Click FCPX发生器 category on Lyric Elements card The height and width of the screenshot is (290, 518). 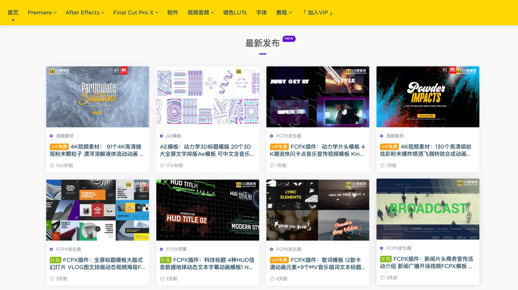[289, 249]
